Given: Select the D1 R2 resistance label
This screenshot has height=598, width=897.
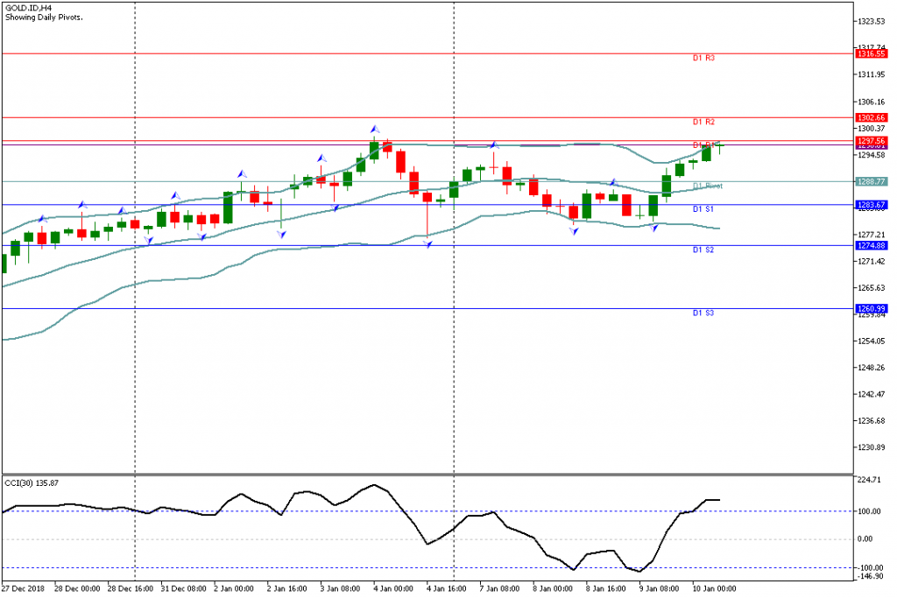Looking at the screenshot, I should click(x=703, y=122).
